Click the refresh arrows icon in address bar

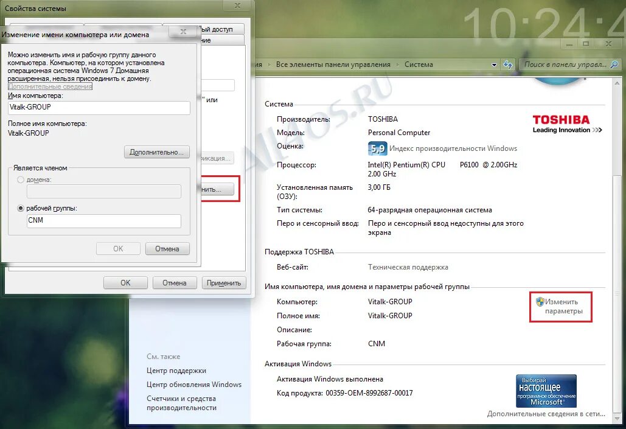tap(508, 64)
